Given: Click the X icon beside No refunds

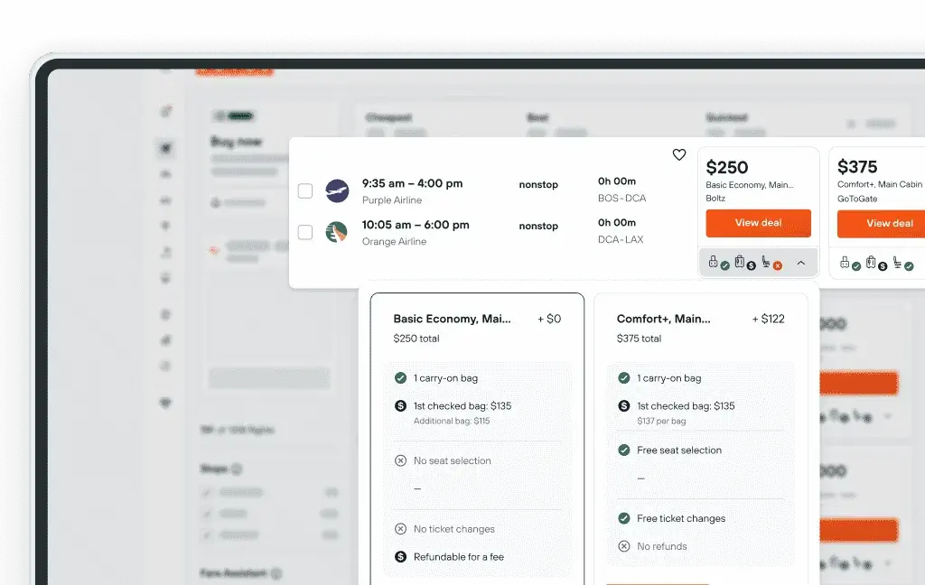Looking at the screenshot, I should [x=623, y=546].
